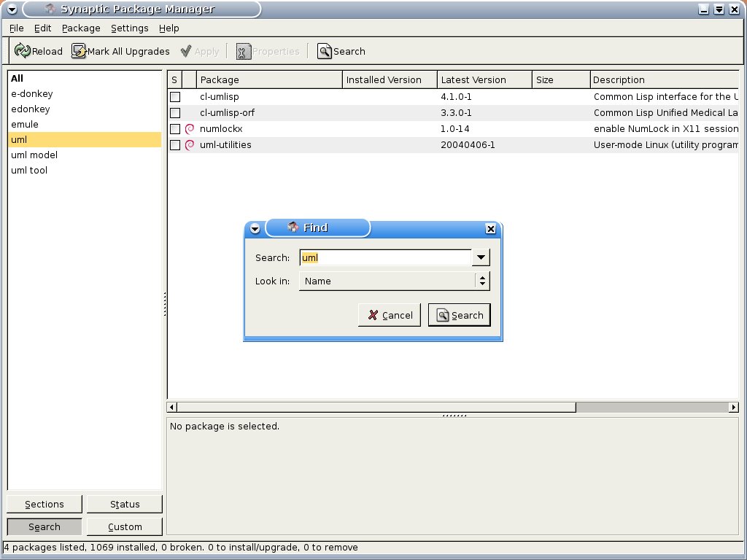Toggle status checkbox for cl-umlisp-orf
Image resolution: width=747 pixels, height=560 pixels.
click(x=175, y=113)
